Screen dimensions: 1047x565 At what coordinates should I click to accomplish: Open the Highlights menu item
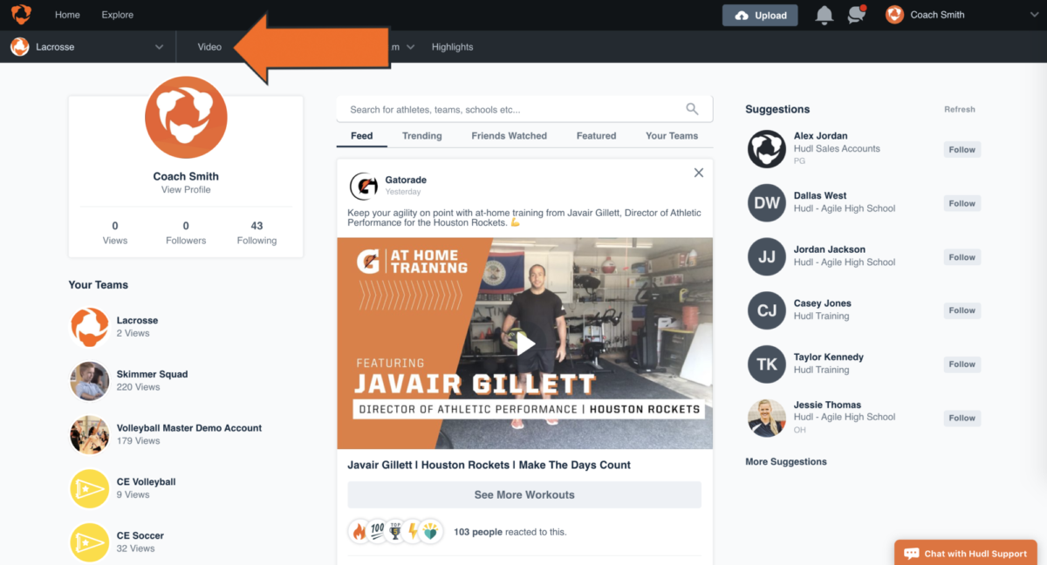pos(452,47)
